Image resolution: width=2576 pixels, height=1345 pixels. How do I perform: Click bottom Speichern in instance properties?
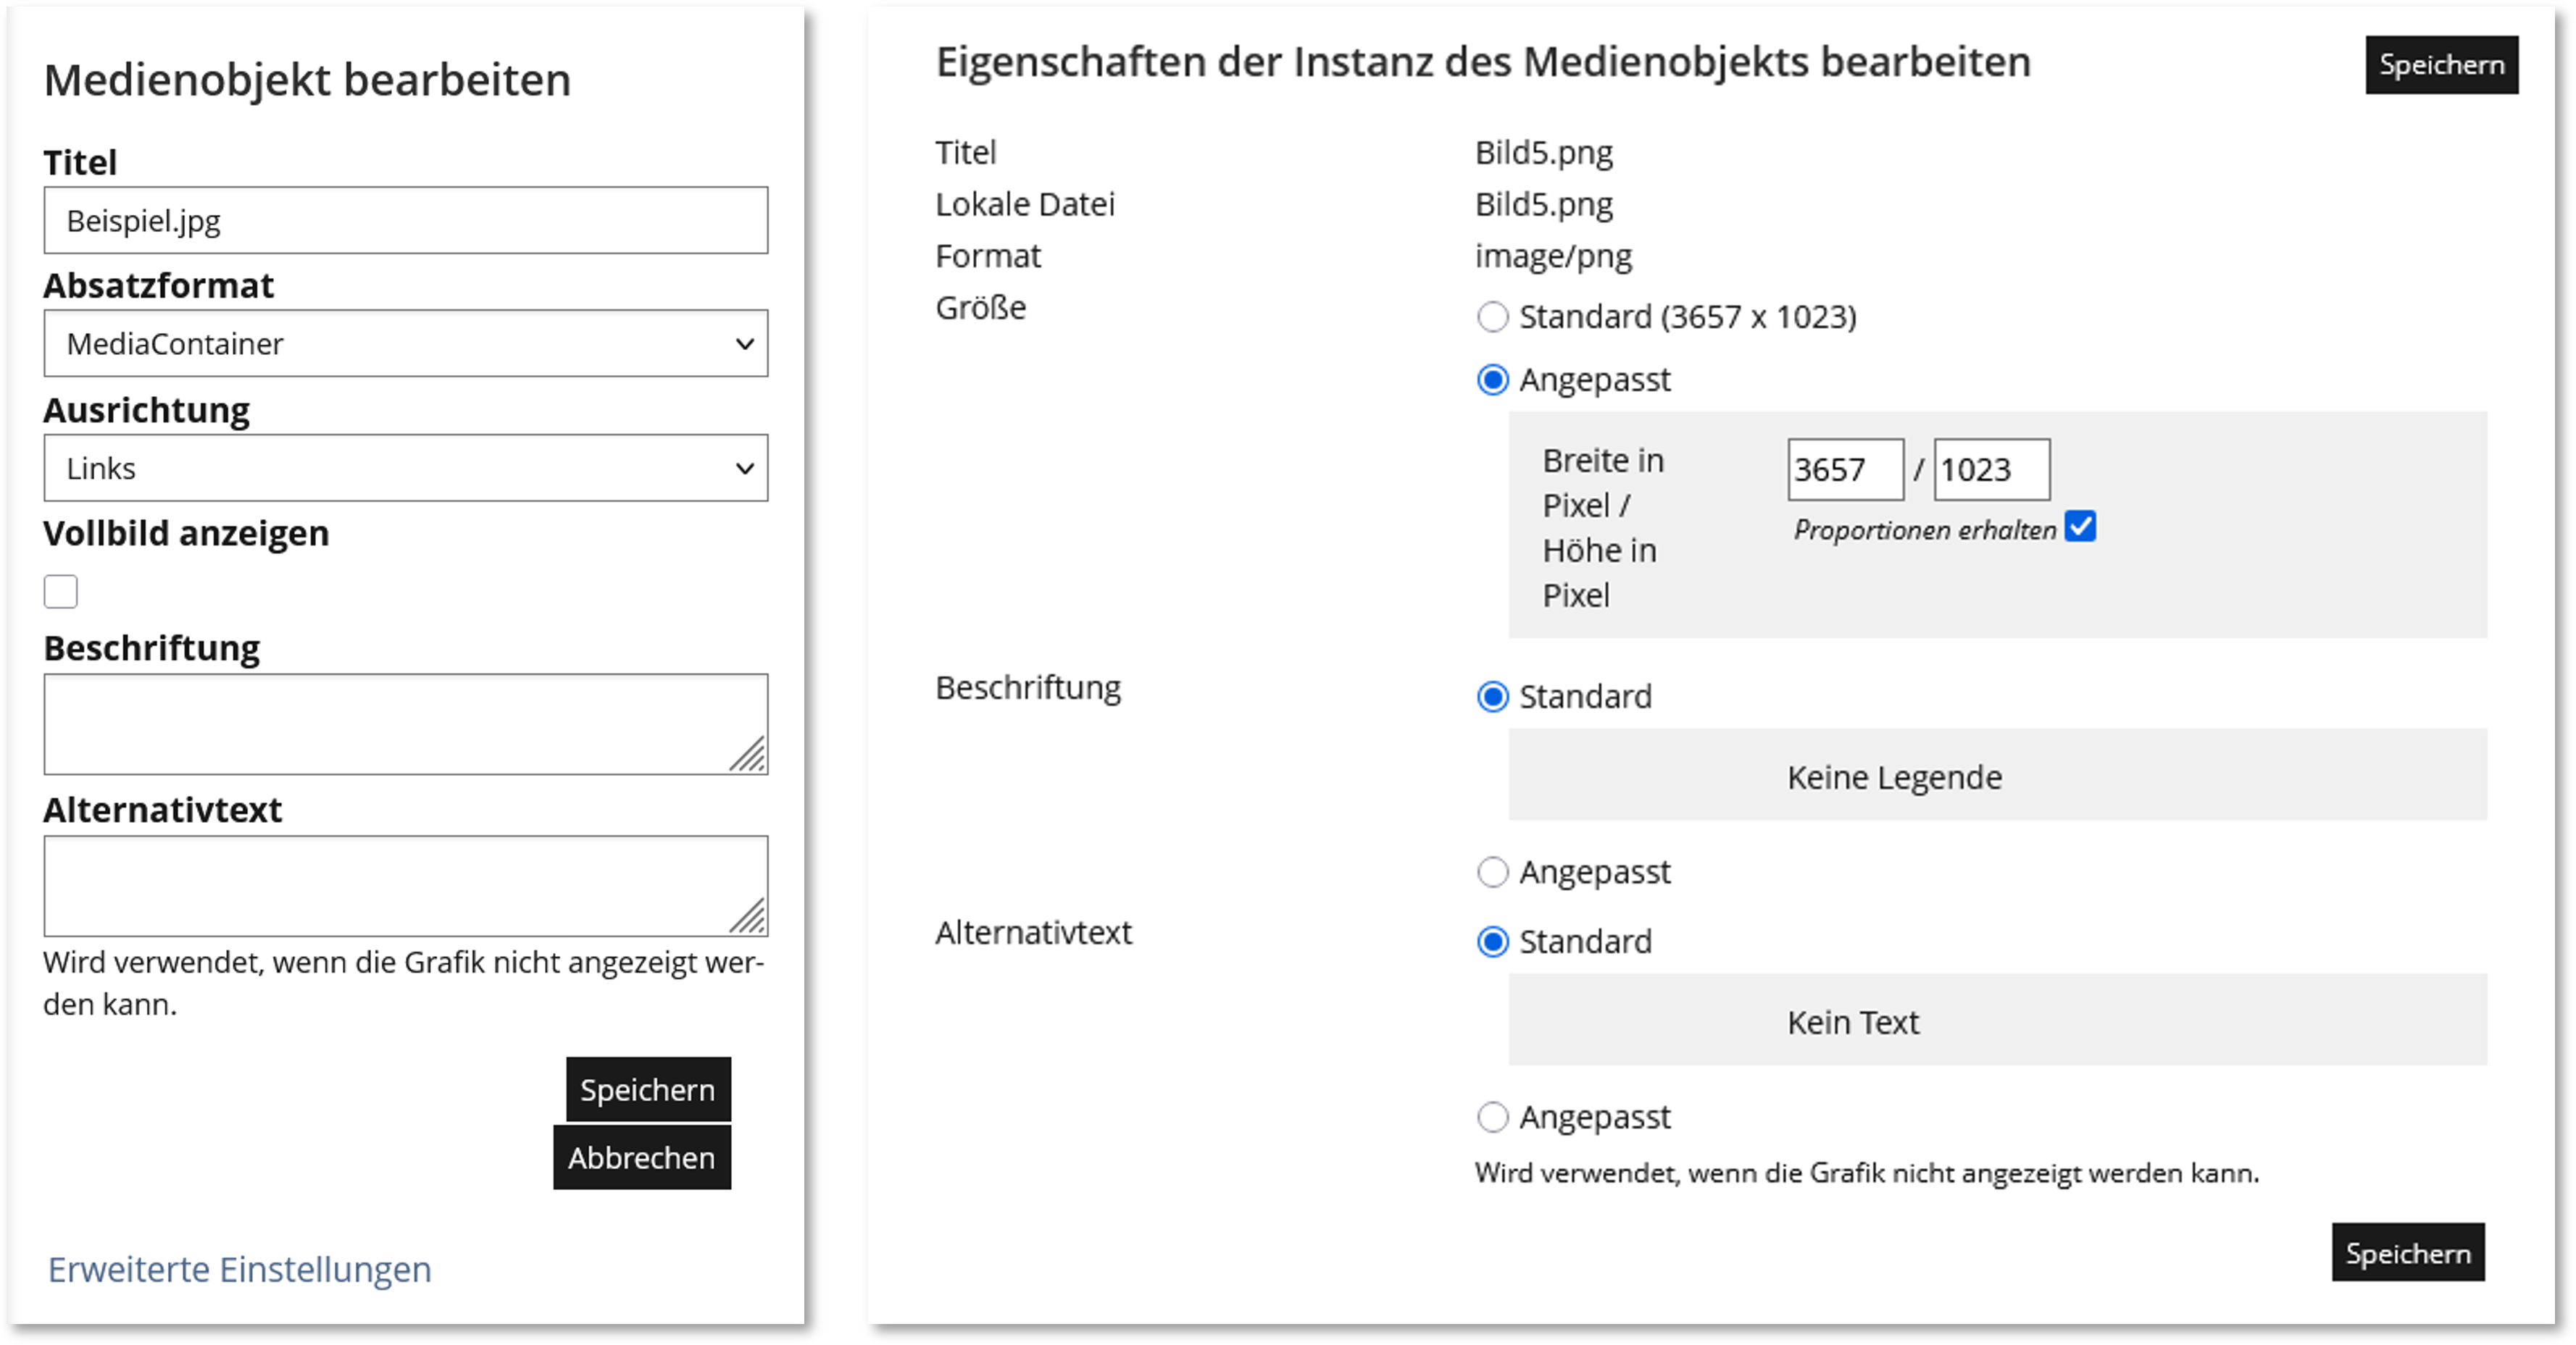(2408, 1252)
